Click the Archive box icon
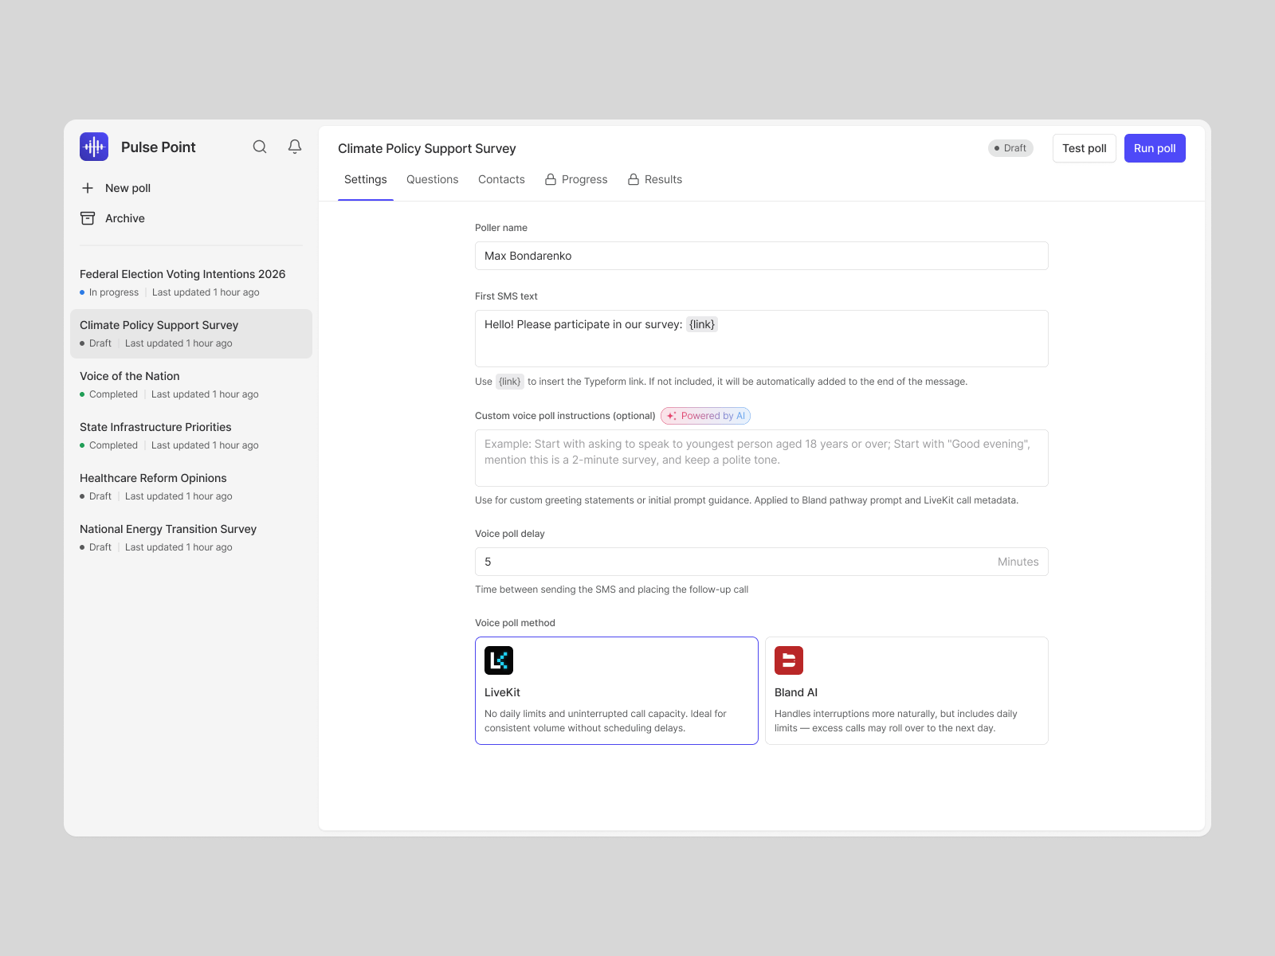Viewport: 1275px width, 956px height. pos(88,218)
